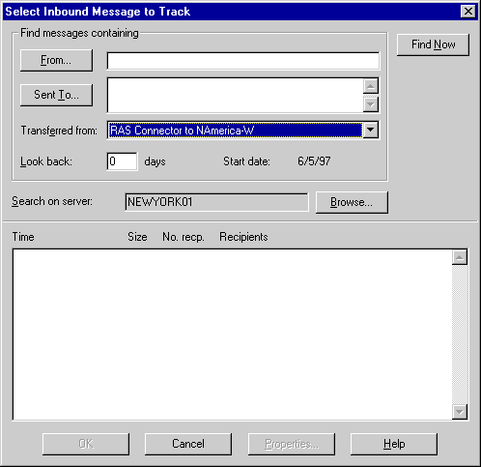
Task: Close the Select Inbound Message dialog
Action: [x=468, y=12]
